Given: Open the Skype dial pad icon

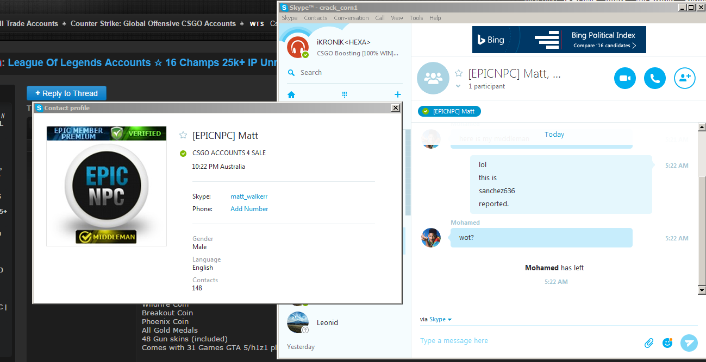Looking at the screenshot, I should click(344, 94).
